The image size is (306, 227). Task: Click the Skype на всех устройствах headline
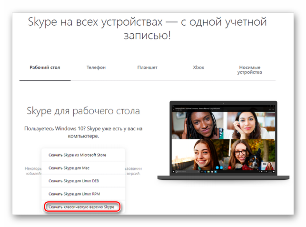coord(148,28)
